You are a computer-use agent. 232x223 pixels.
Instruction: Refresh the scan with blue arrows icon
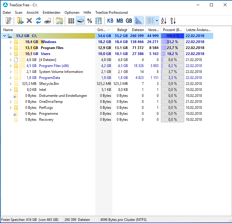pyautogui.click(x=39, y=21)
